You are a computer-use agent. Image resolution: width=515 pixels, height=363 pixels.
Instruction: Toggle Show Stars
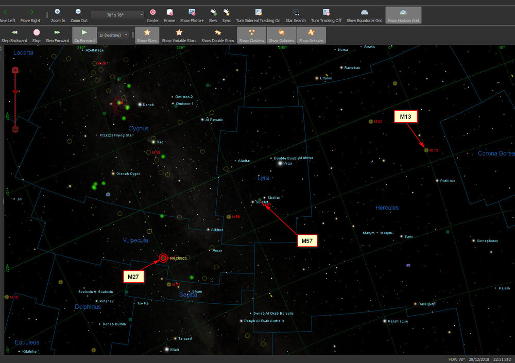tap(147, 36)
